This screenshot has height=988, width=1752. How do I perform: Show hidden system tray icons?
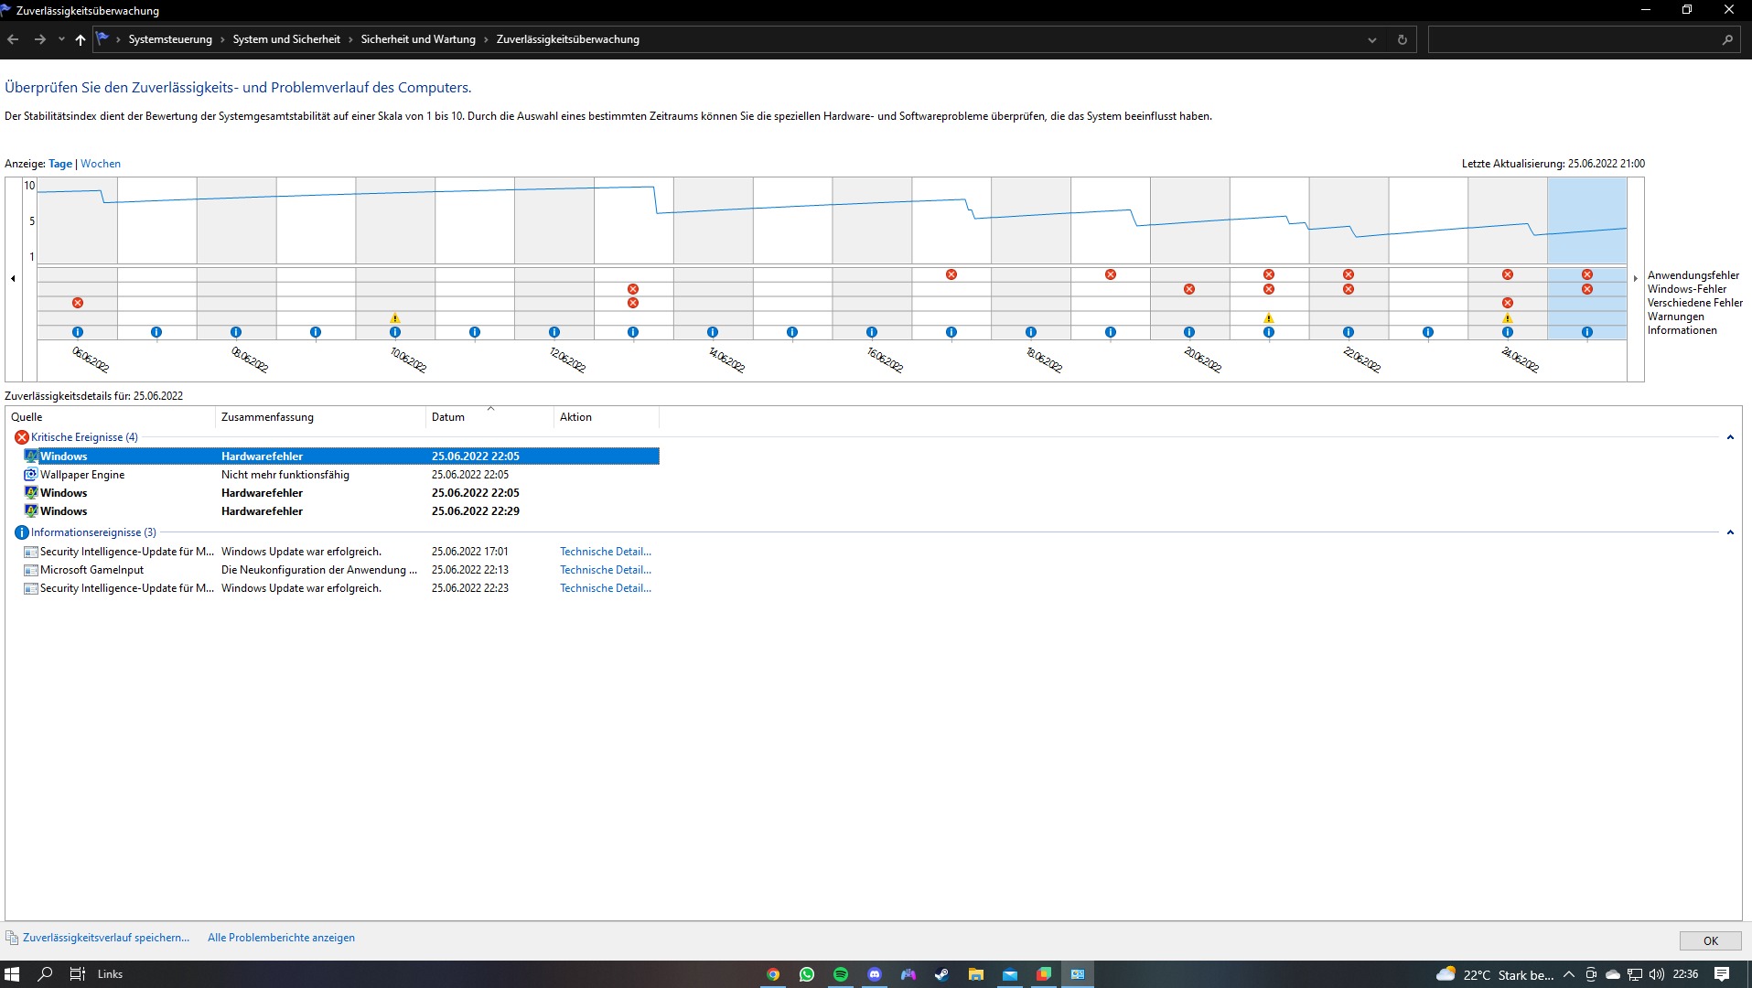pyautogui.click(x=1569, y=974)
